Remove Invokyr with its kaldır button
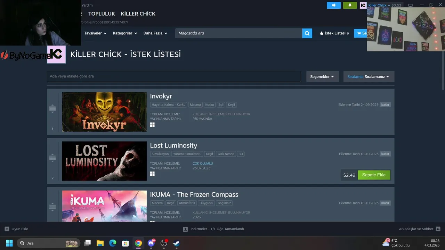The image size is (445, 250). [385, 105]
